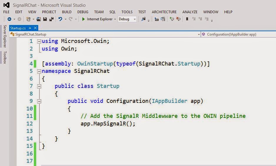
Task: Open the Server Explorer side panel
Action: point(5,36)
